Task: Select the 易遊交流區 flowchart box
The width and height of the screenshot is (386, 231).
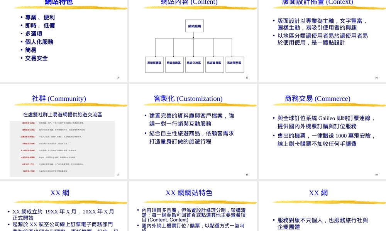Action: [194, 64]
